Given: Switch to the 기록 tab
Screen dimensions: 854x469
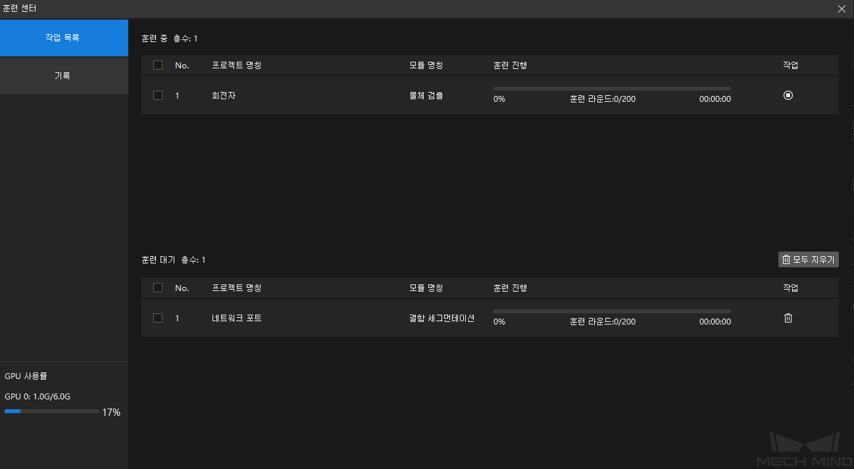Looking at the screenshot, I should coord(64,76).
